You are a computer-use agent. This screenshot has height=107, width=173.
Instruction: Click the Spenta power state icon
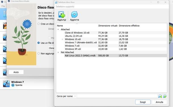coord(13,85)
